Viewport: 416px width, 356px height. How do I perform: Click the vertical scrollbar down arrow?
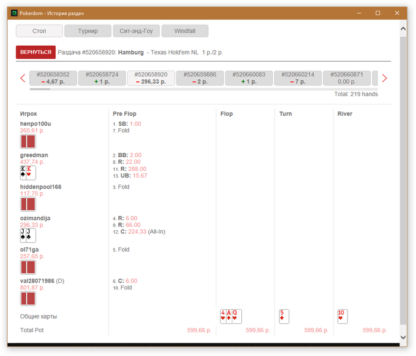(403, 337)
